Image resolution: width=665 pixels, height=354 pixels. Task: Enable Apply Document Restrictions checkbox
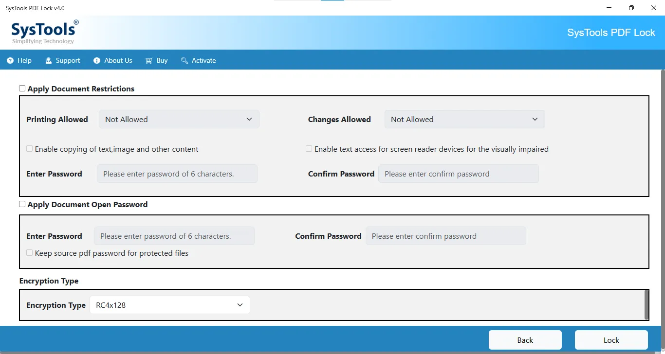(x=22, y=88)
